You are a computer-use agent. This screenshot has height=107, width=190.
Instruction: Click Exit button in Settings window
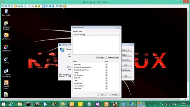tap(127, 76)
